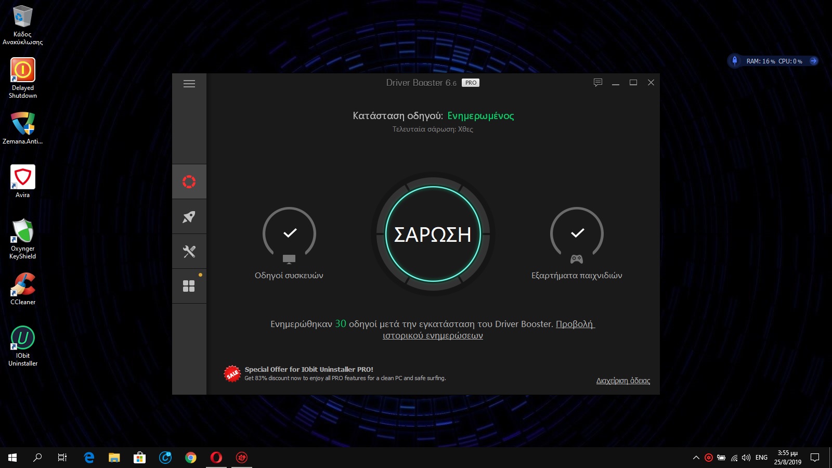Open the volume speaker tray icon

click(746, 458)
